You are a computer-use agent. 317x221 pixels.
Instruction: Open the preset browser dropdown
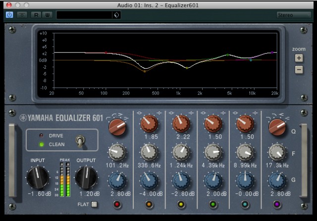116,15
